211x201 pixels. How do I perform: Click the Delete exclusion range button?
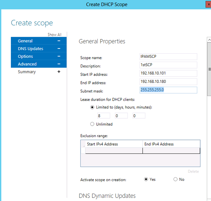pyautogui.click(x=193, y=172)
